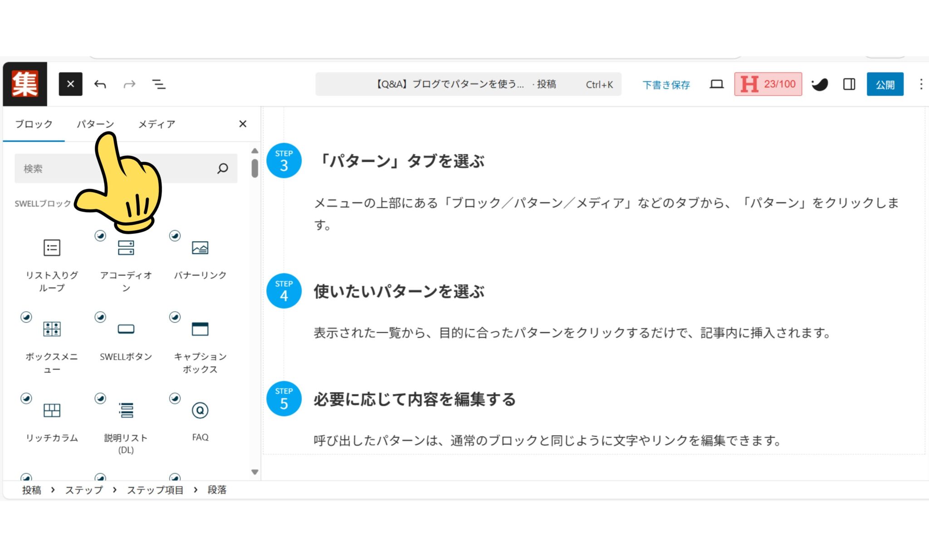Insert the リッチカラム block
The image size is (929, 557).
52,424
